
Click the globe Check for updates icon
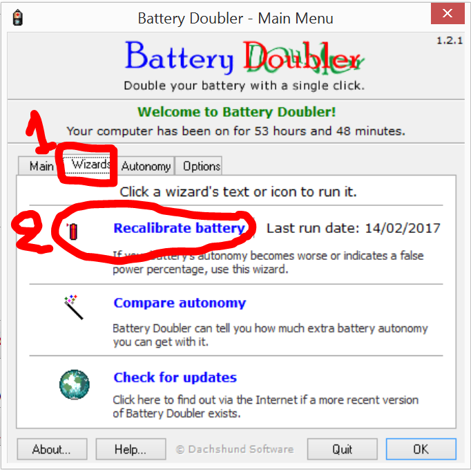tap(74, 384)
